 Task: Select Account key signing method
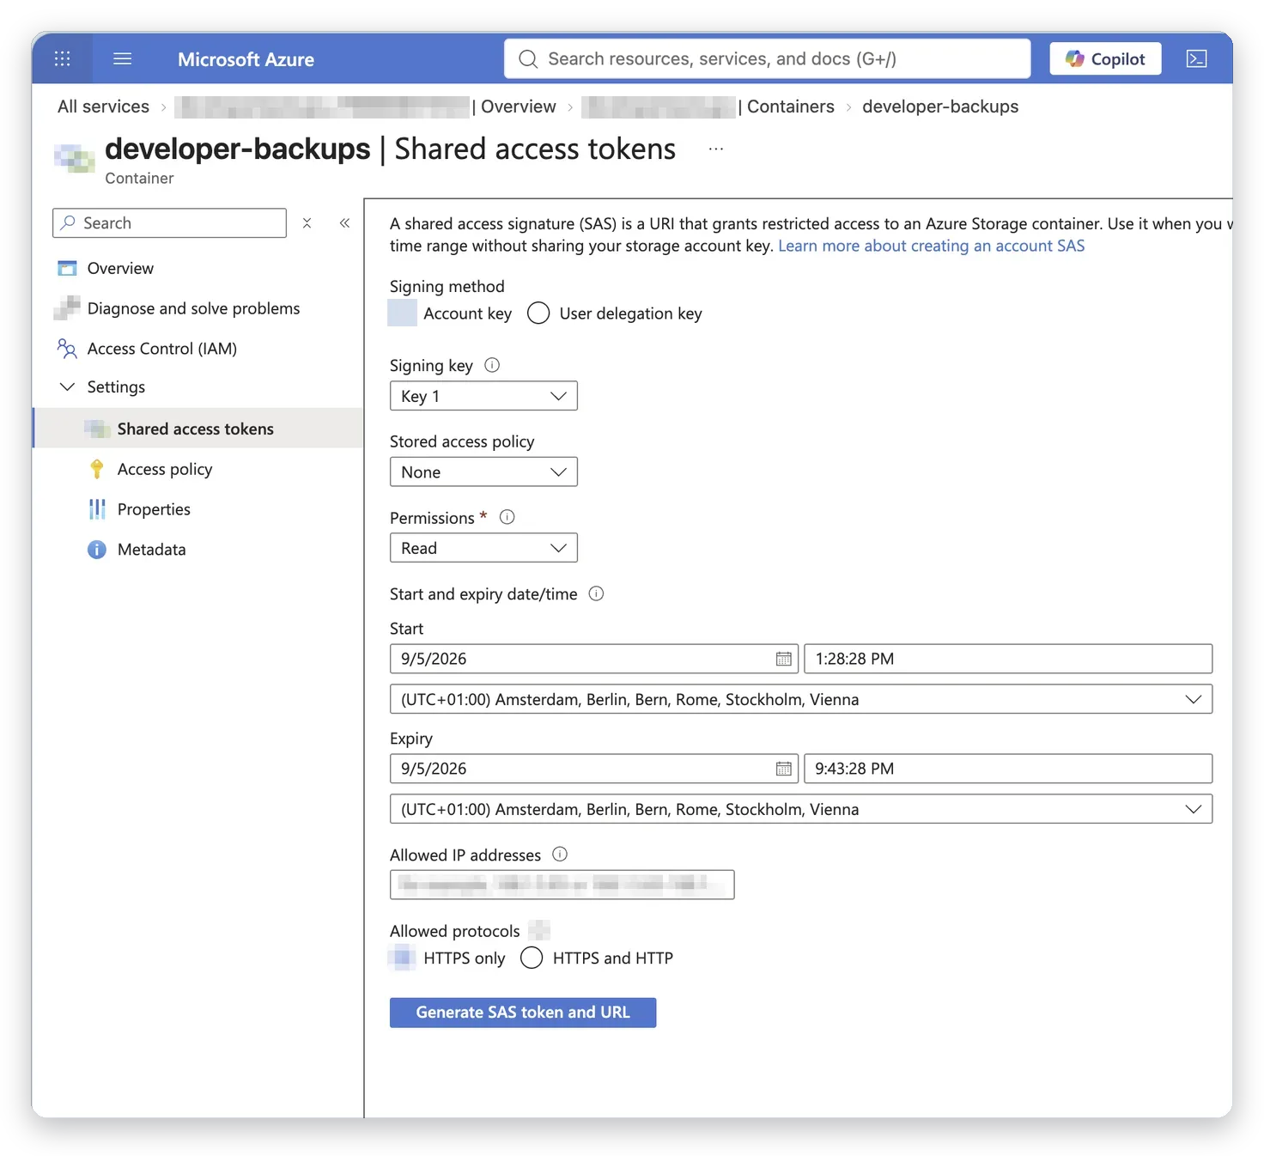tap(402, 313)
